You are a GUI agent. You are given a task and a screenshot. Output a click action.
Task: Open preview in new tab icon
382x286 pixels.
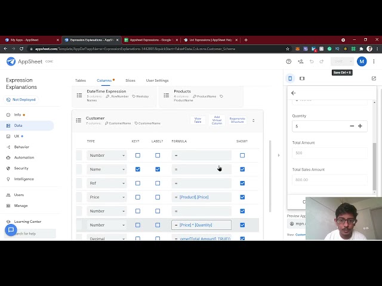click(x=374, y=78)
